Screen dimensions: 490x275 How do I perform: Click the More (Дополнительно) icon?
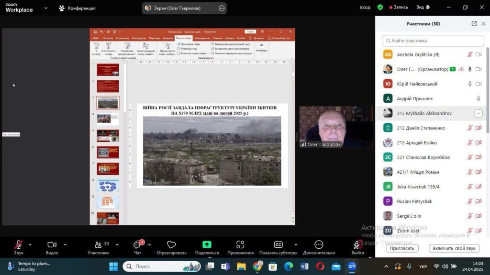[x=319, y=245]
